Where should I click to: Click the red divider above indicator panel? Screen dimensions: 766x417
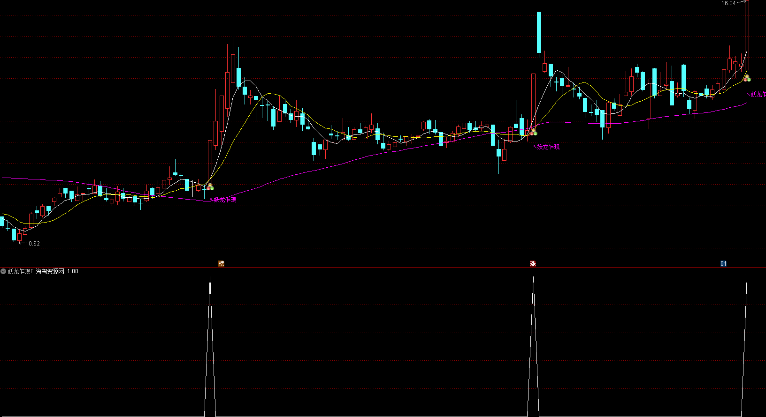point(383,268)
